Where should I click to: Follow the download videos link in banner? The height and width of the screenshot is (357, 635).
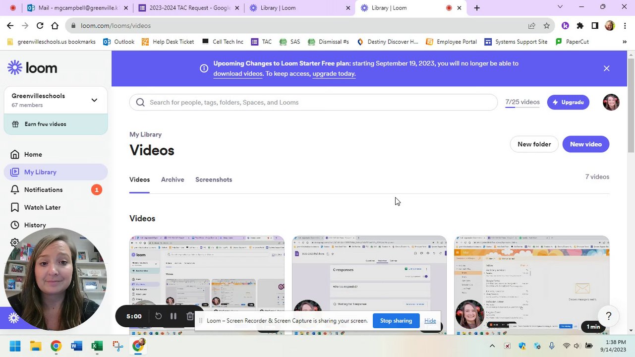(238, 73)
